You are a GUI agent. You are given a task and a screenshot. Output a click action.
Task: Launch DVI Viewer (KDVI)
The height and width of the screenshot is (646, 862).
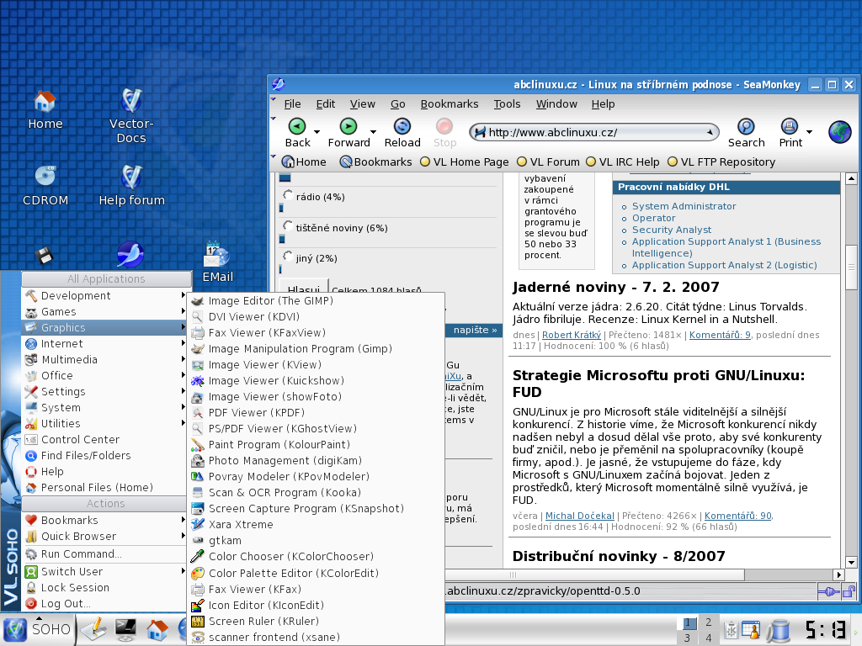click(317, 316)
